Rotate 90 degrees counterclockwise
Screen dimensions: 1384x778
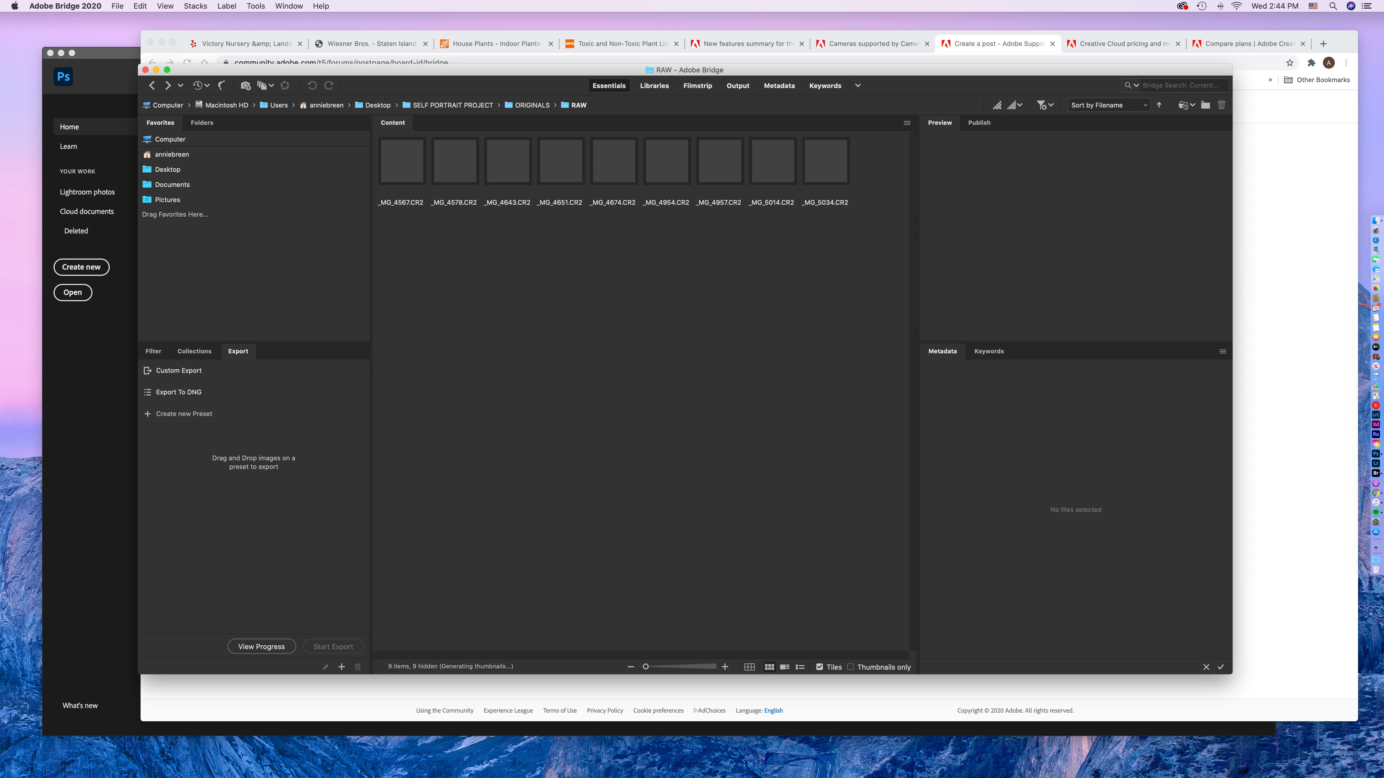tap(312, 85)
